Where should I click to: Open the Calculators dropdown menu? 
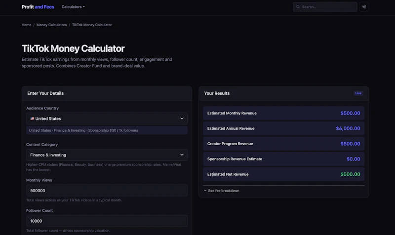[x=73, y=7]
